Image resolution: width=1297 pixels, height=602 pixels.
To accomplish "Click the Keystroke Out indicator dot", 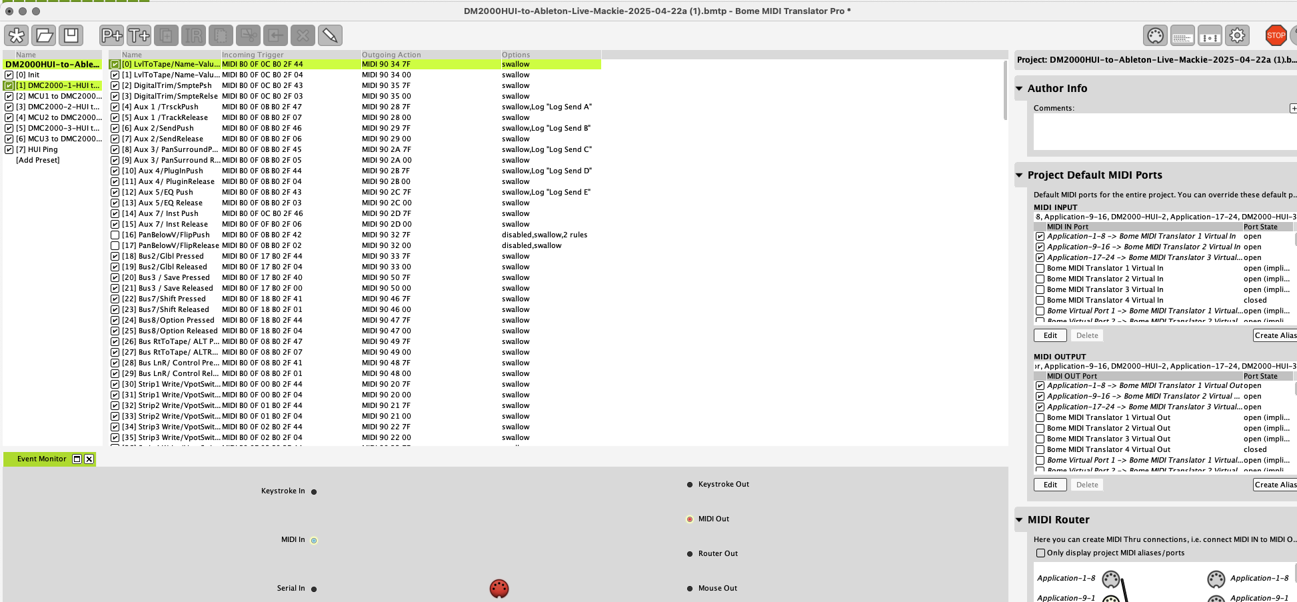I will (690, 485).
